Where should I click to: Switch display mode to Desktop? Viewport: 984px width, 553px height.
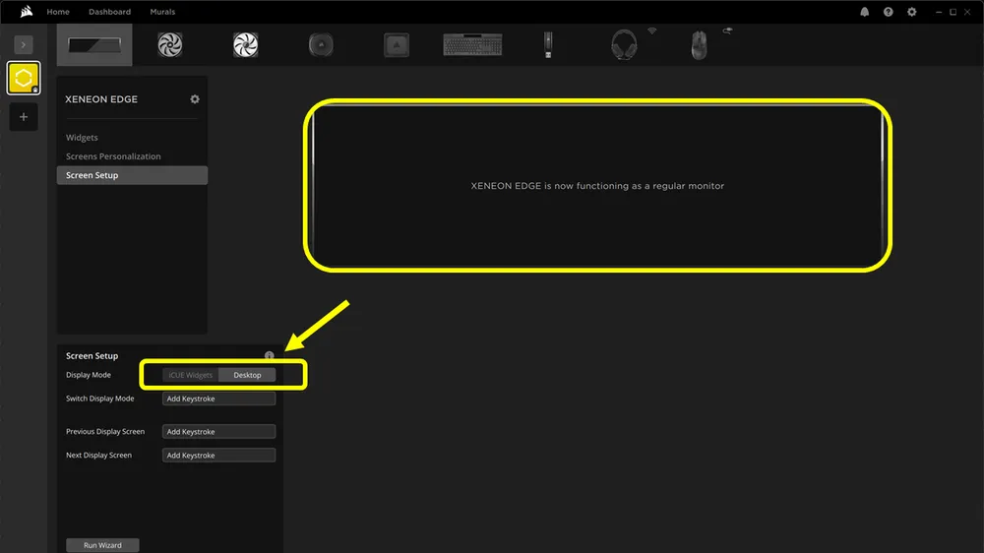tap(247, 375)
